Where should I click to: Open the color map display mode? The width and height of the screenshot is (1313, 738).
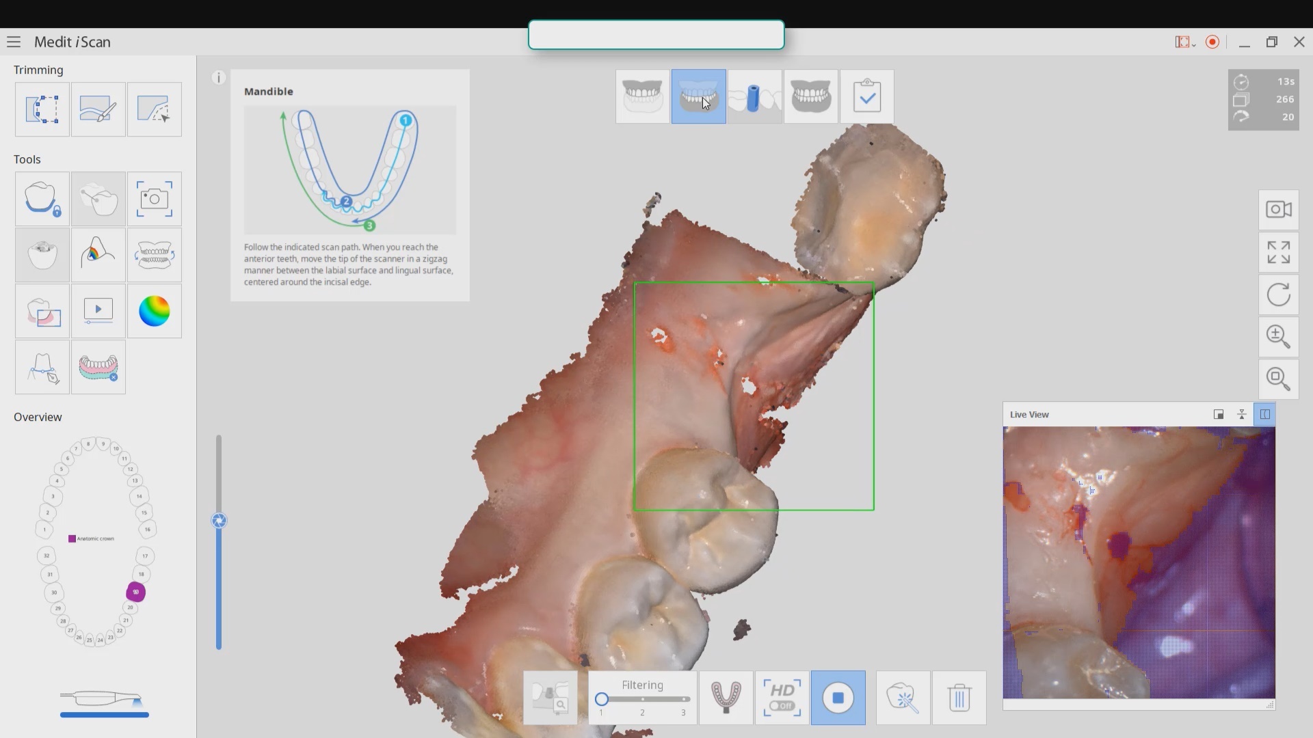pos(154,312)
